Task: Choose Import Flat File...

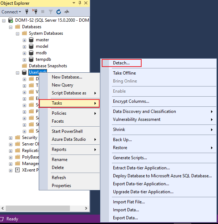Action: click(158, 202)
